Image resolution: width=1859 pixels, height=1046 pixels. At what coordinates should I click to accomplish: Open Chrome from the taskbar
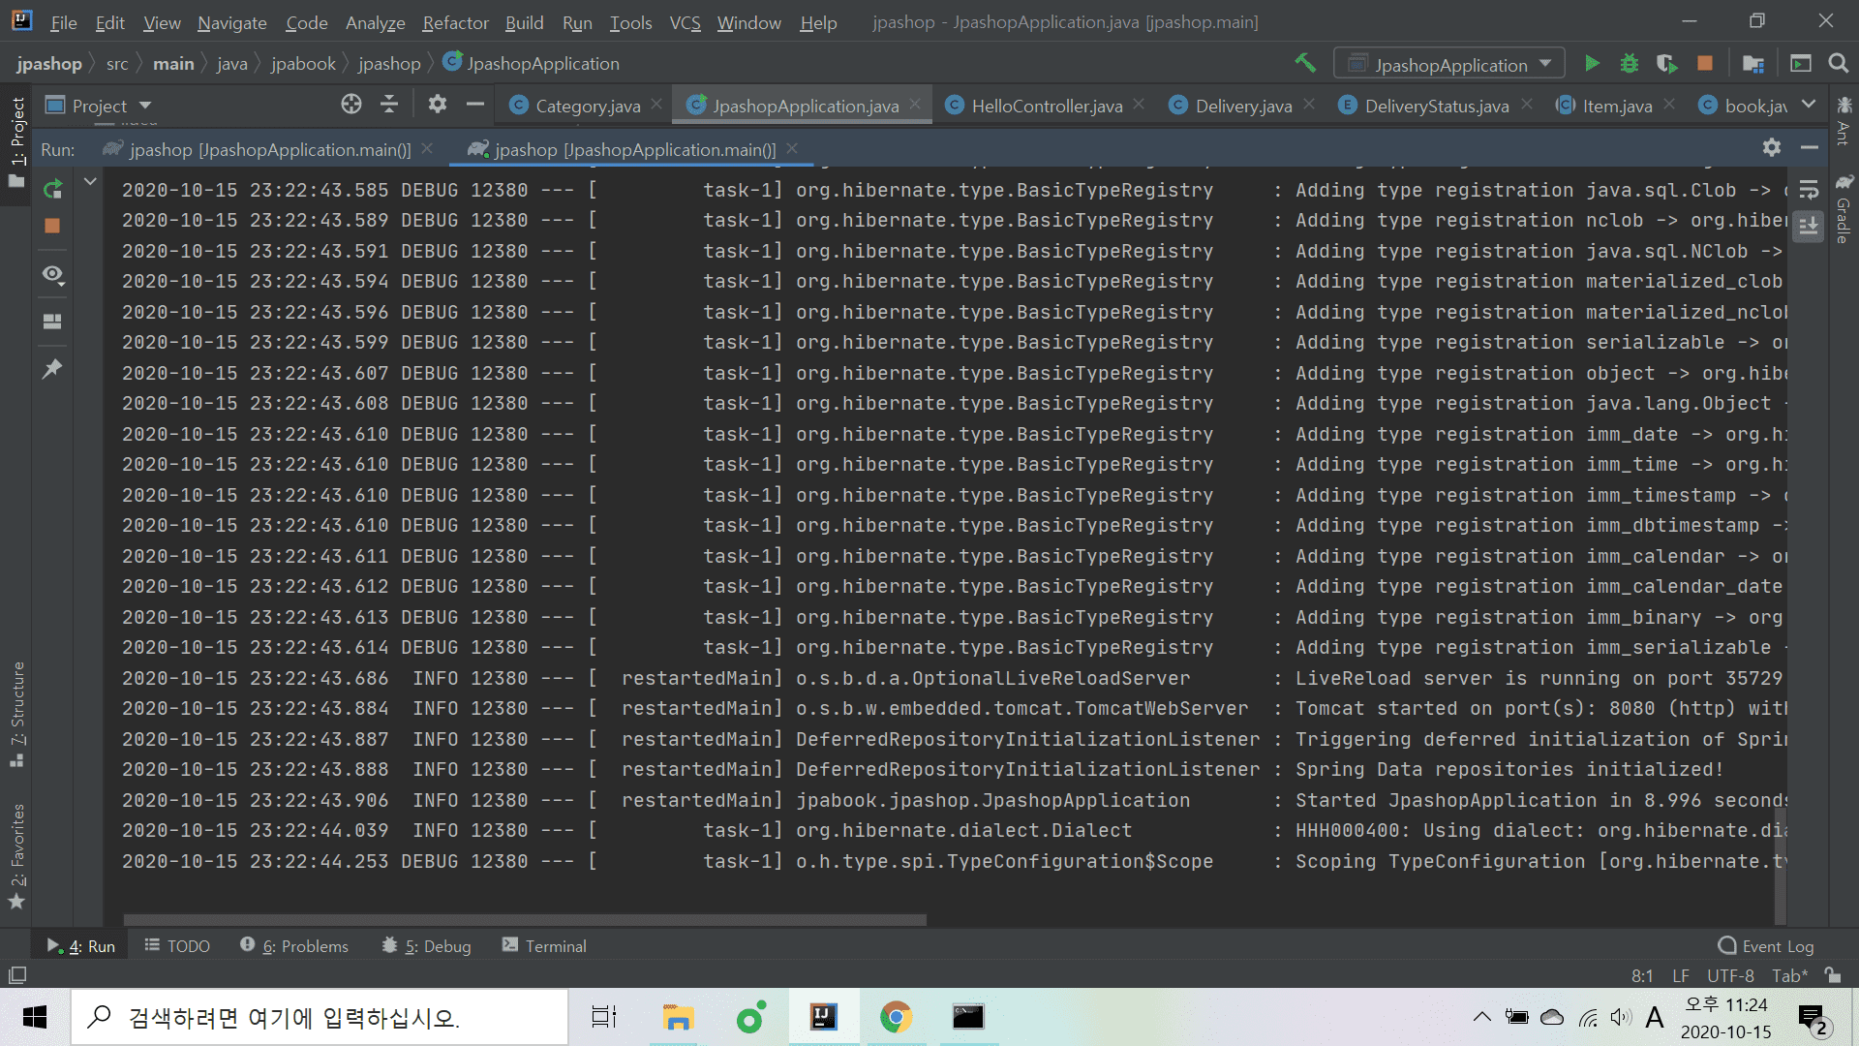tap(896, 1017)
